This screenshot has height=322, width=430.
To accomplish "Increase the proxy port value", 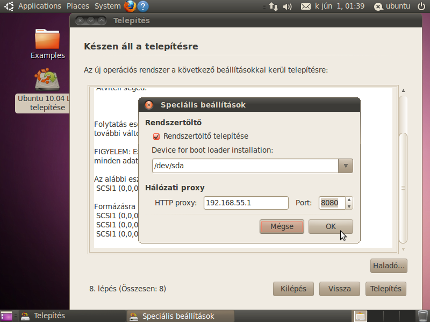I will (349, 200).
